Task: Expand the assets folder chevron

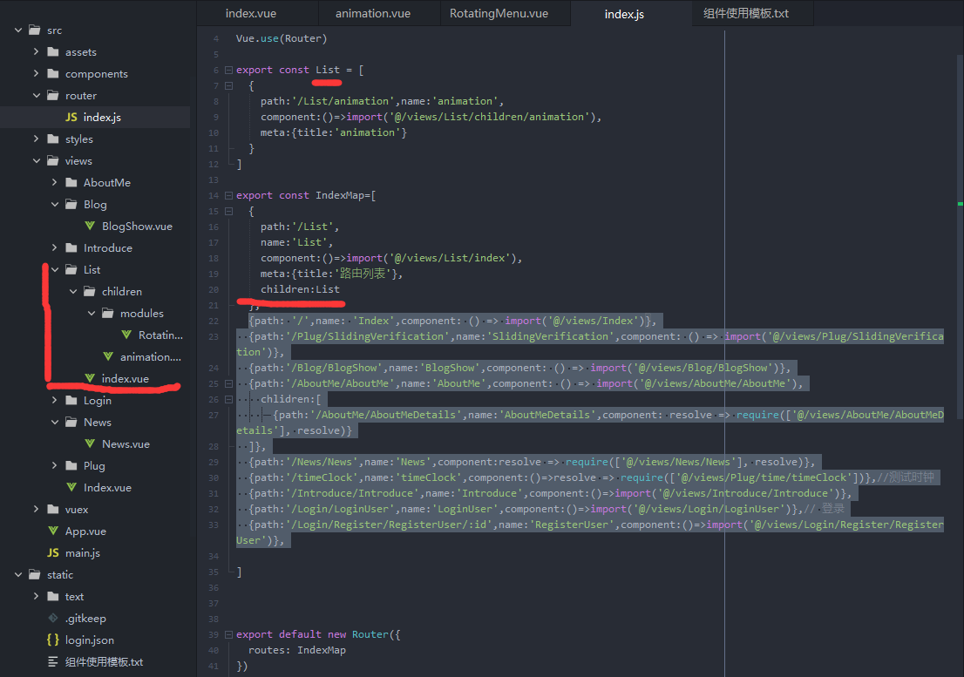Action: [x=37, y=51]
